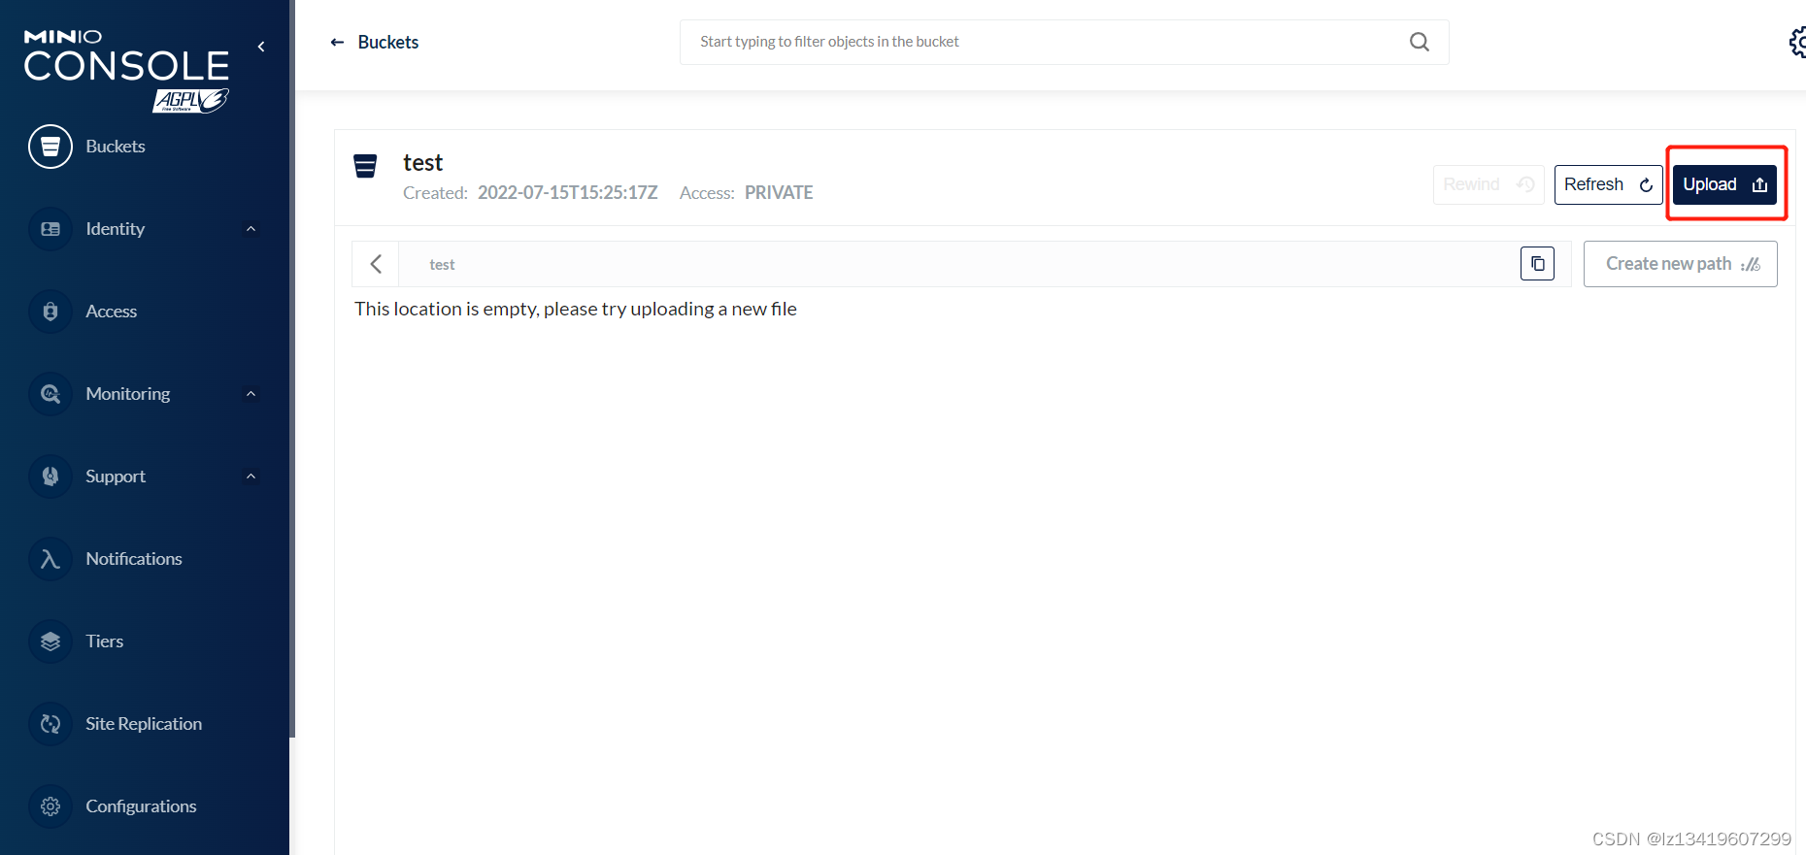Click the Site Replication icon
Screen dimensions: 1806x855
50,724
